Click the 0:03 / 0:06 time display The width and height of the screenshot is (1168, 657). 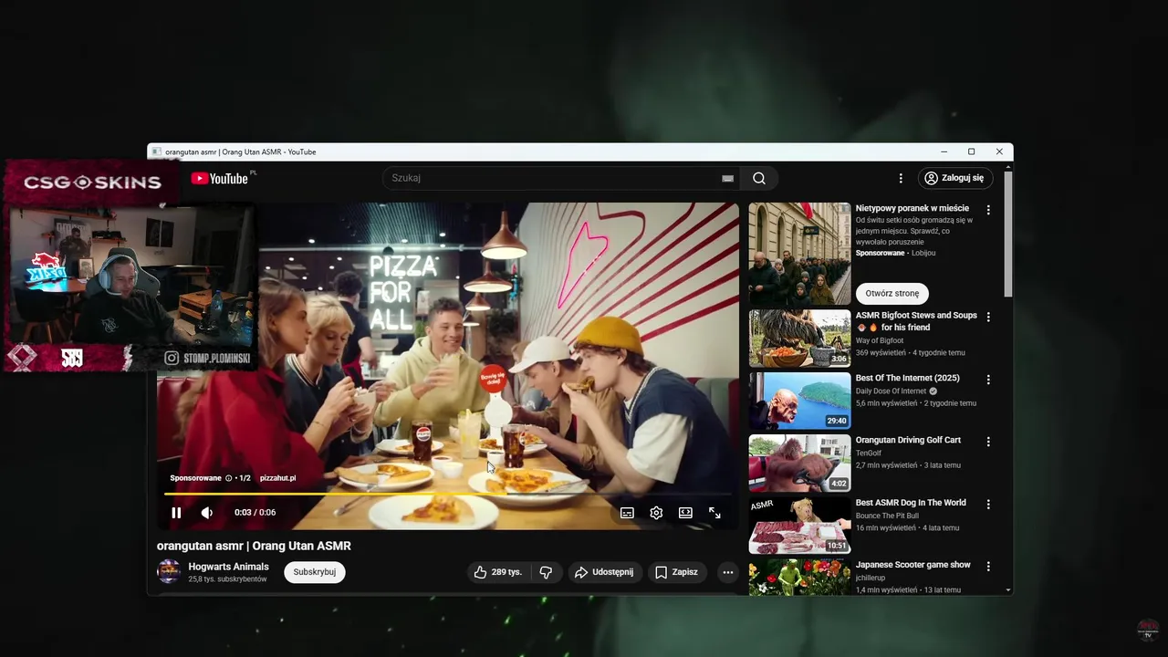pos(255,513)
